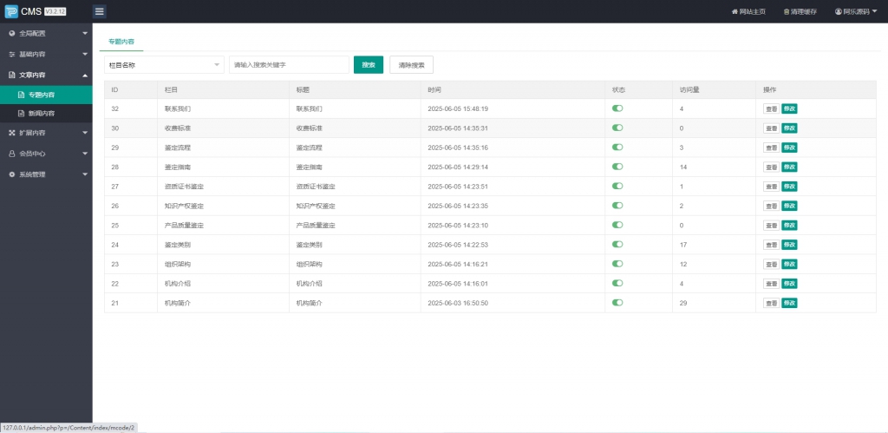Image resolution: width=888 pixels, height=433 pixels.
Task: Click the gear icon beside 系统管理
Action: click(12, 174)
